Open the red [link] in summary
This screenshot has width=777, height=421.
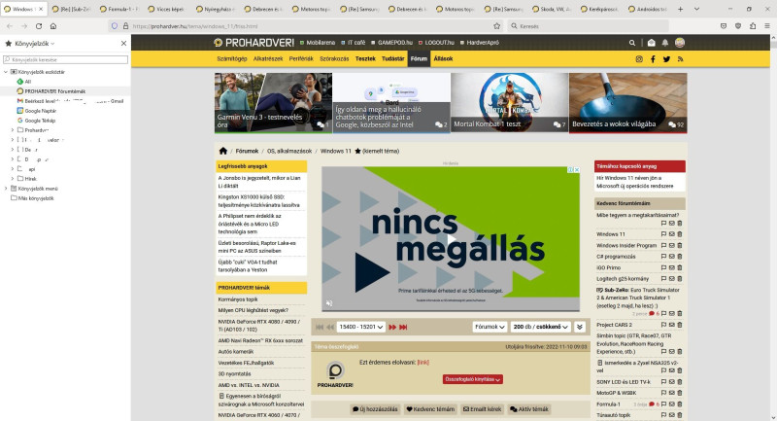[423, 362]
